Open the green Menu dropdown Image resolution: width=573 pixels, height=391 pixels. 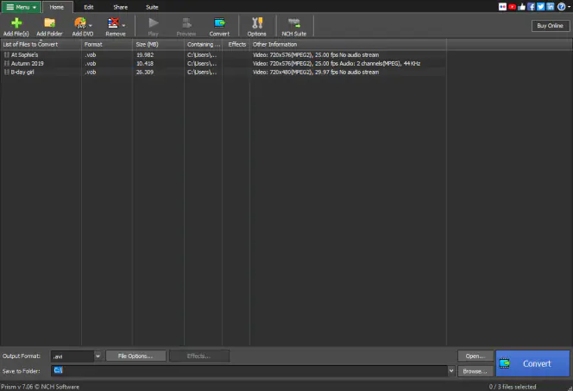[x=22, y=7]
